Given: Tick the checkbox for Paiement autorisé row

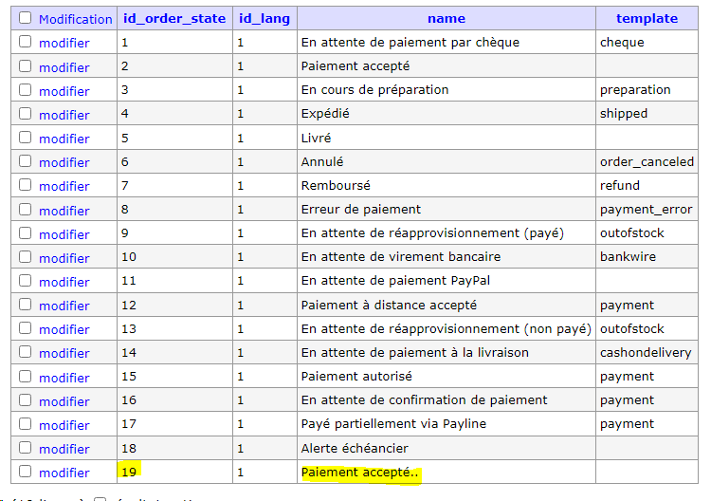Looking at the screenshot, I should click(25, 376).
